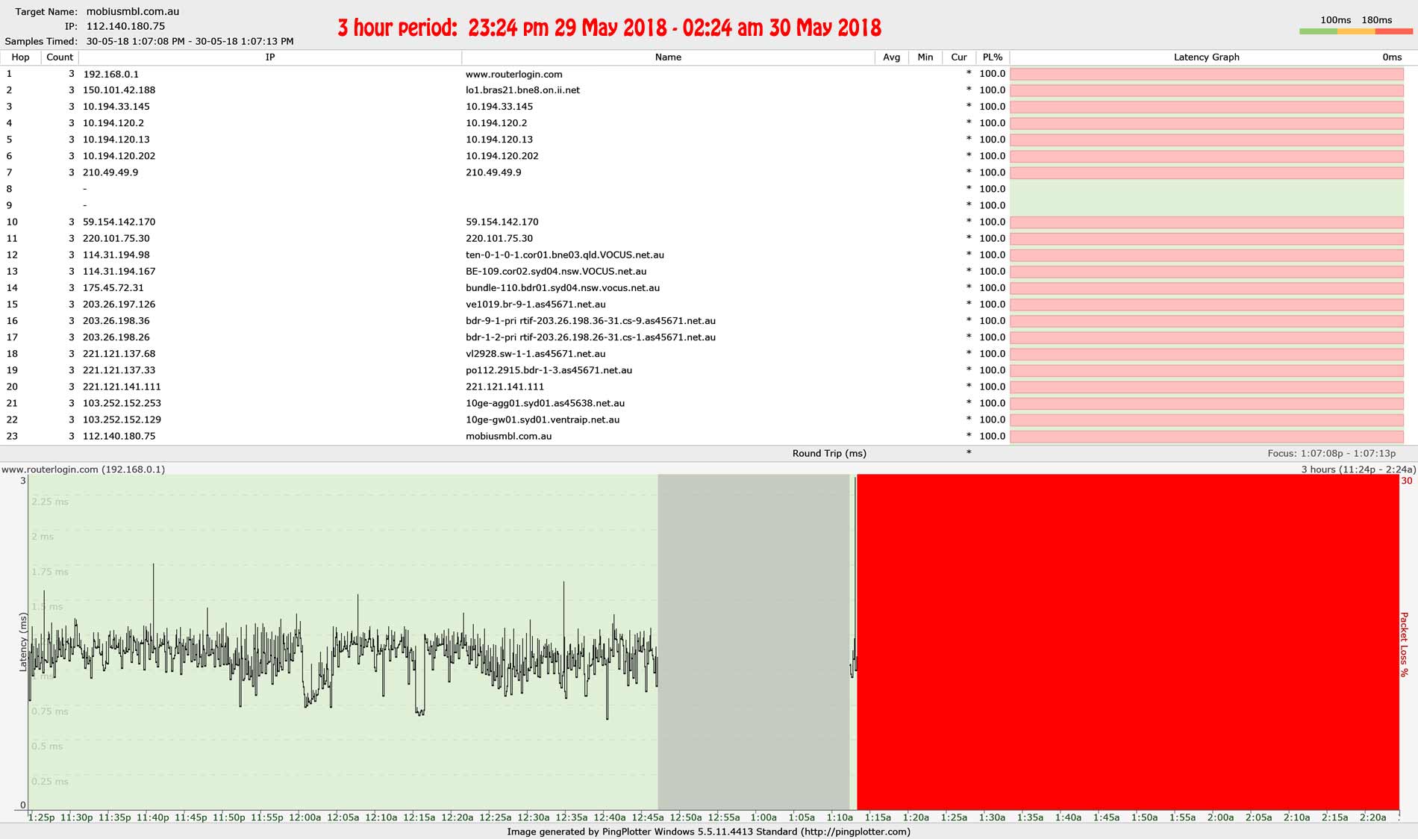The image size is (1418, 839).
Task: Click the 12:00a marker on the timeline axis
Action: pyautogui.click(x=304, y=817)
